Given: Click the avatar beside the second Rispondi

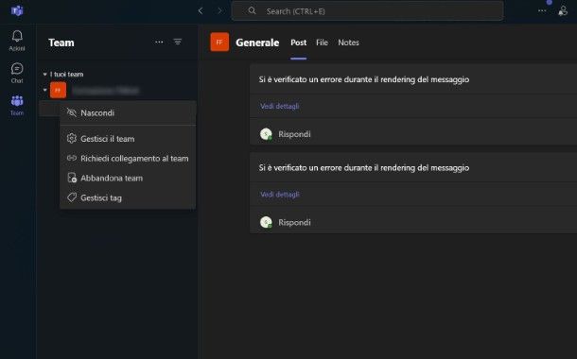Looking at the screenshot, I should tap(266, 222).
